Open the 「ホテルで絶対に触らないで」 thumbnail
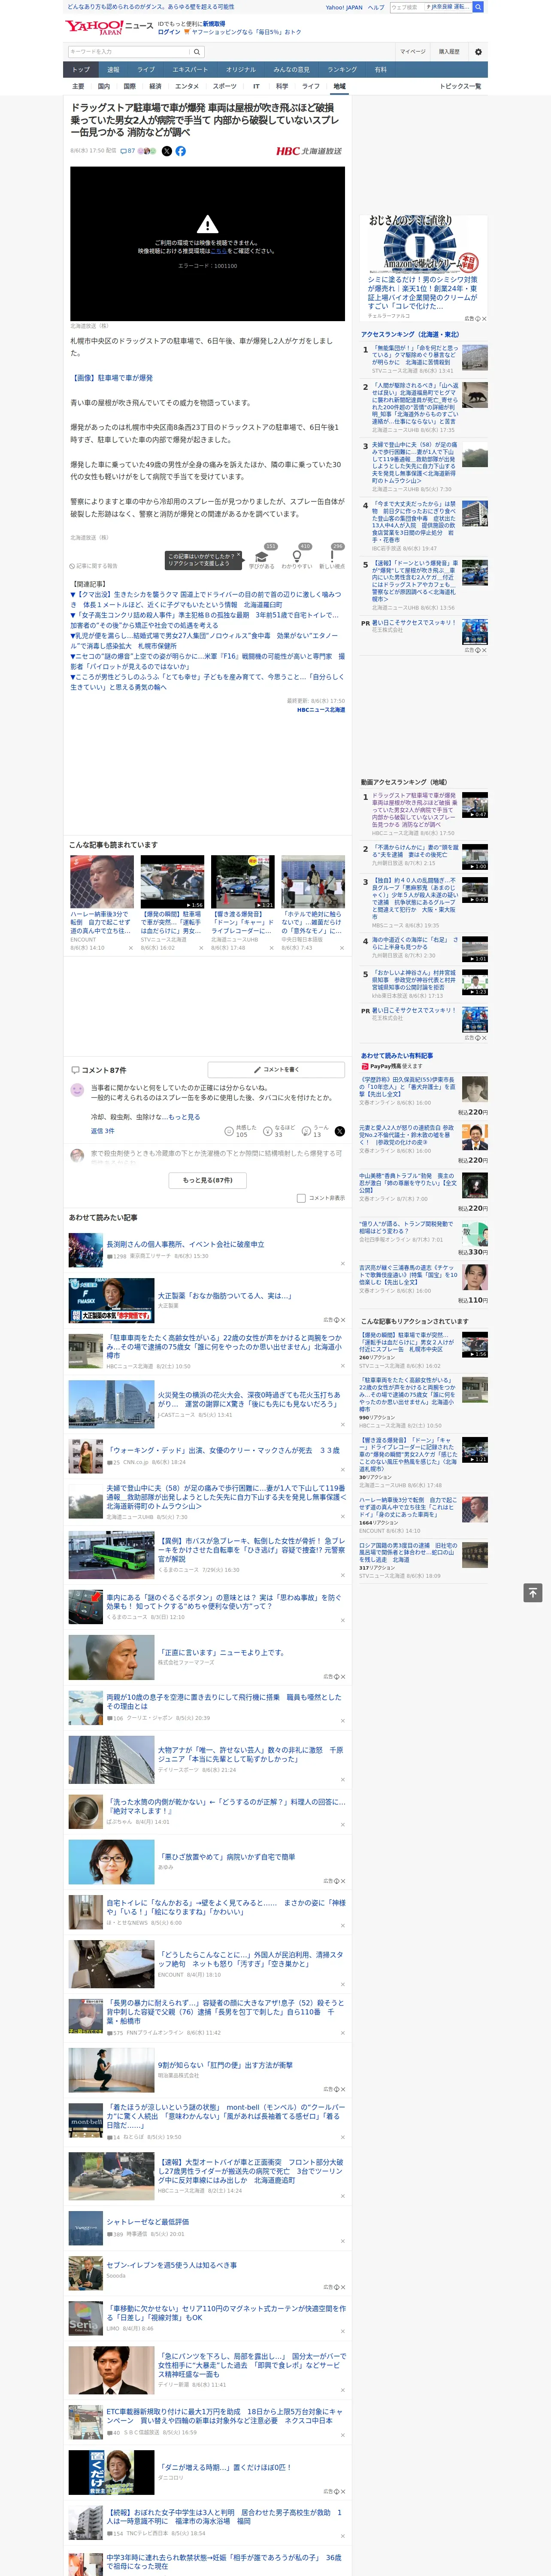Image resolution: width=551 pixels, height=2576 pixels. (313, 882)
